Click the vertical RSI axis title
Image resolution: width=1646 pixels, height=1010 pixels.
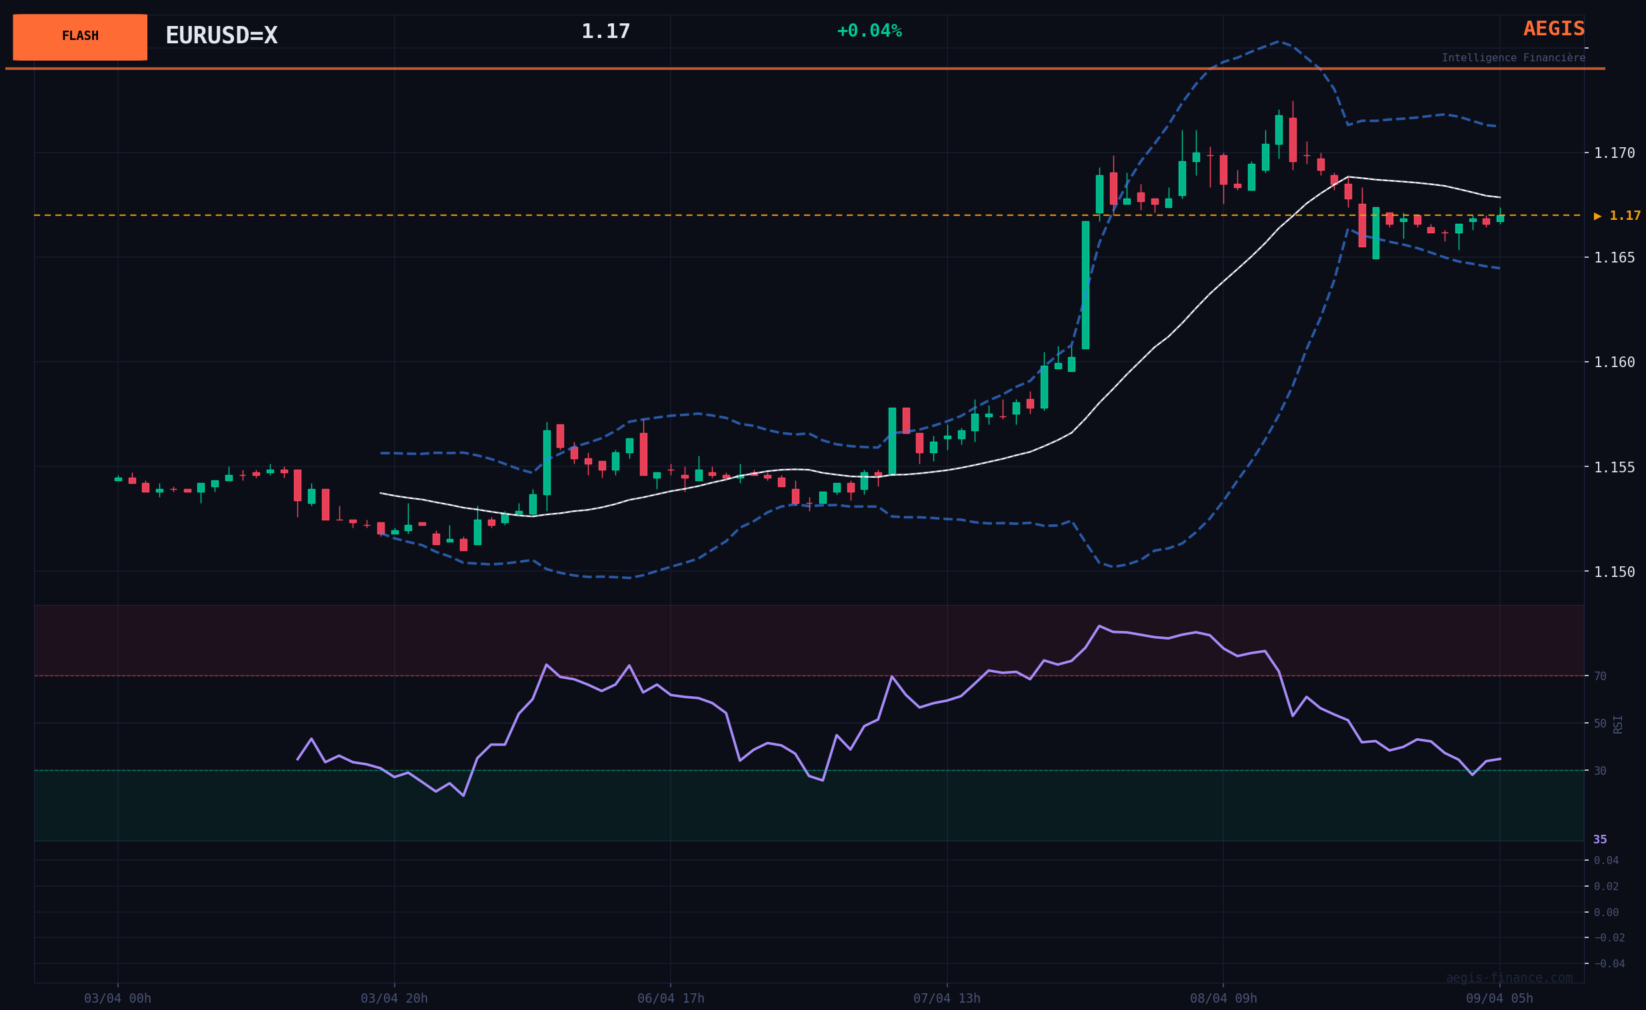(1617, 724)
